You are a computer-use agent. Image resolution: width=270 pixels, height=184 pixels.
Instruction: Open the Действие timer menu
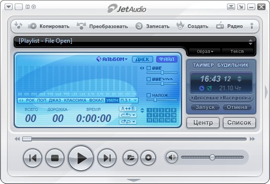point(205,98)
